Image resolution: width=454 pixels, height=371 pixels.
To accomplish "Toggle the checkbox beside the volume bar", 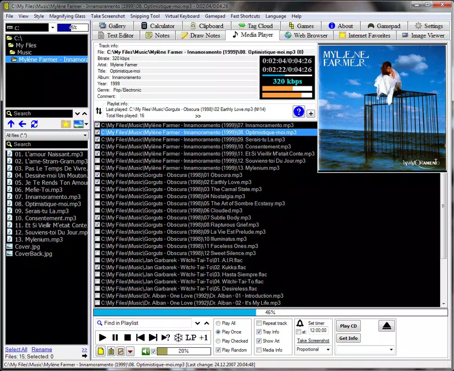I will [154, 352].
